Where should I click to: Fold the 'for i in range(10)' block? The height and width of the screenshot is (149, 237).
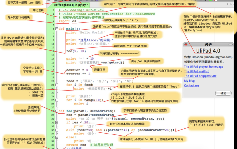(x=57, y=100)
